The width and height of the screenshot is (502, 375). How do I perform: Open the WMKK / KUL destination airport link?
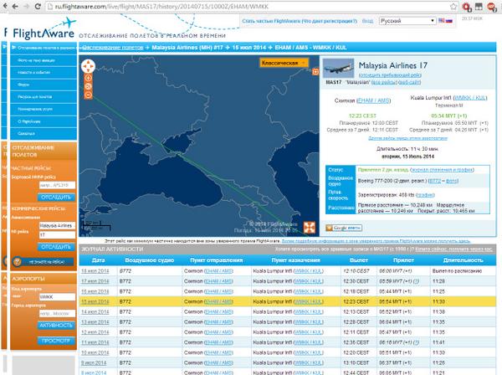click(x=470, y=98)
